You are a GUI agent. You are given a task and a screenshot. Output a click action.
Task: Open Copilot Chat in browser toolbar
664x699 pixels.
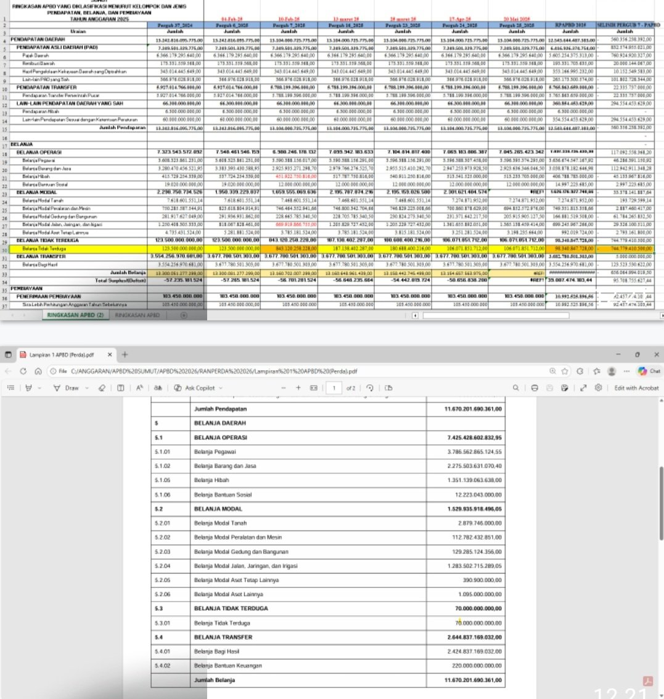(649, 371)
